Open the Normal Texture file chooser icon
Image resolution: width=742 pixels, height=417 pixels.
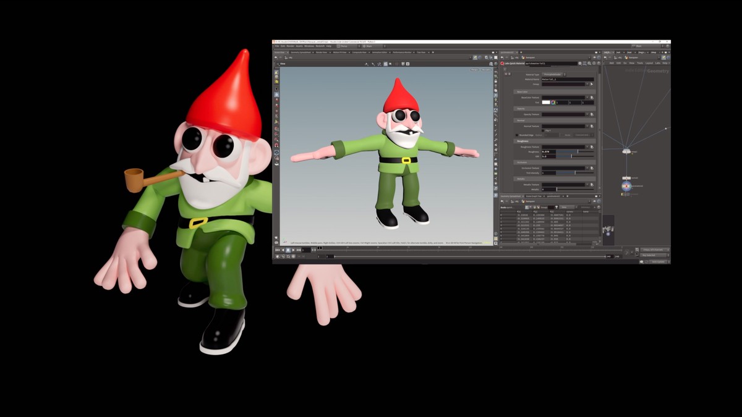592,126
